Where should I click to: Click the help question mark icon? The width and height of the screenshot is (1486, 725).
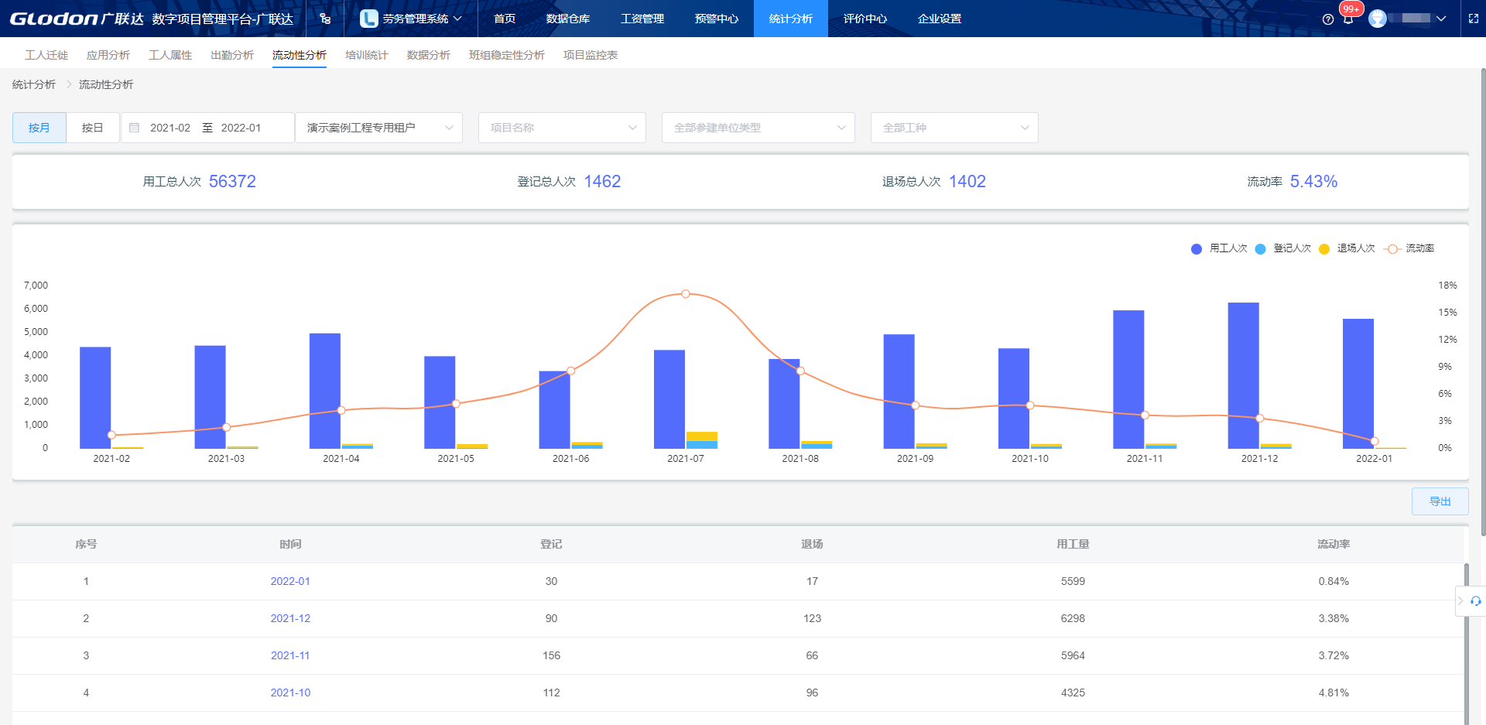1328,19
